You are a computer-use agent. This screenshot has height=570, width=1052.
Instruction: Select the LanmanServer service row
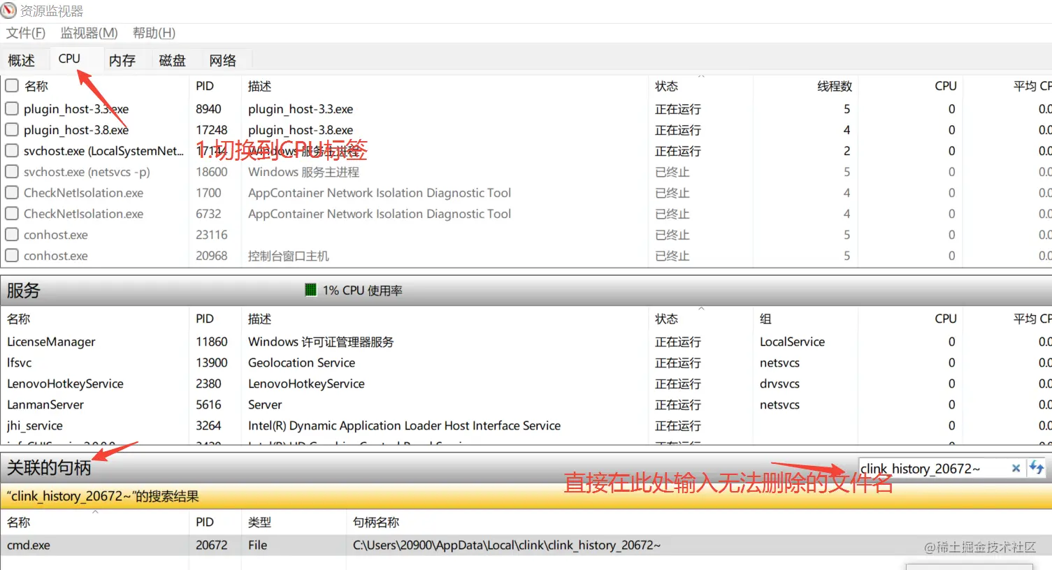[526, 404]
